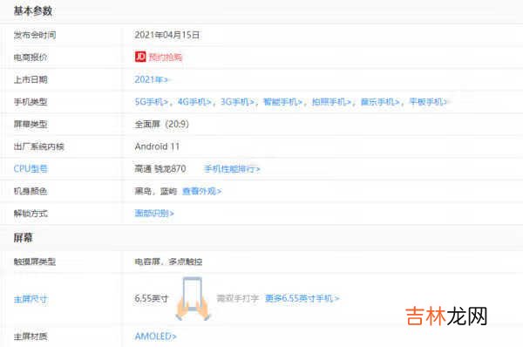Open the 4G手机 category link
The image size is (523, 347).
(x=194, y=102)
